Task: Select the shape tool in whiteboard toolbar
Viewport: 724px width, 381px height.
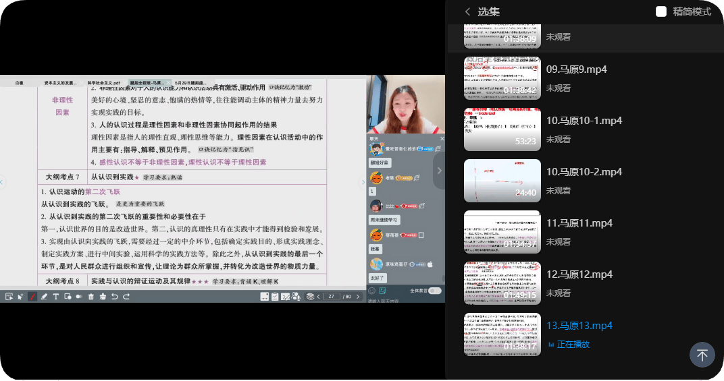Action: pos(68,297)
